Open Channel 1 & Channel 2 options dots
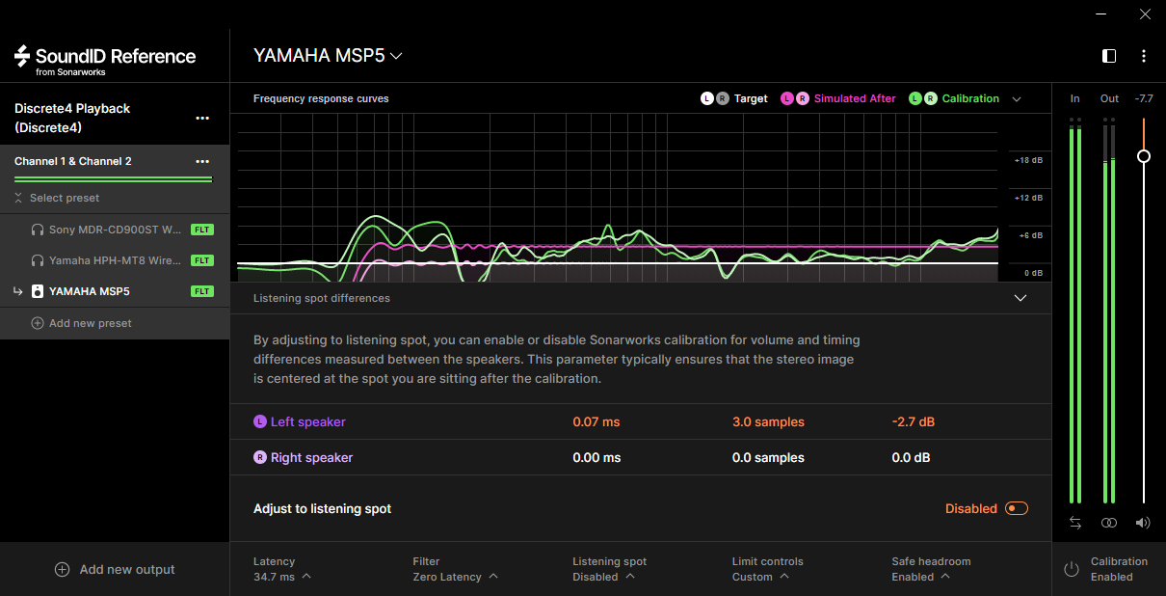The height and width of the screenshot is (596, 1166). tap(202, 161)
